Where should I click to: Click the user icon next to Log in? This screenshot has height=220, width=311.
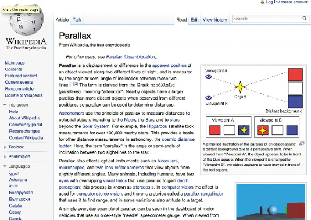[263, 2]
